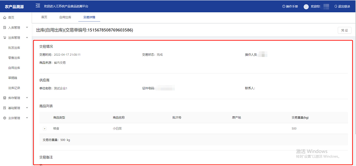Click the sidebar collapse hamburger icon
The image size is (356, 166).
[38, 6]
